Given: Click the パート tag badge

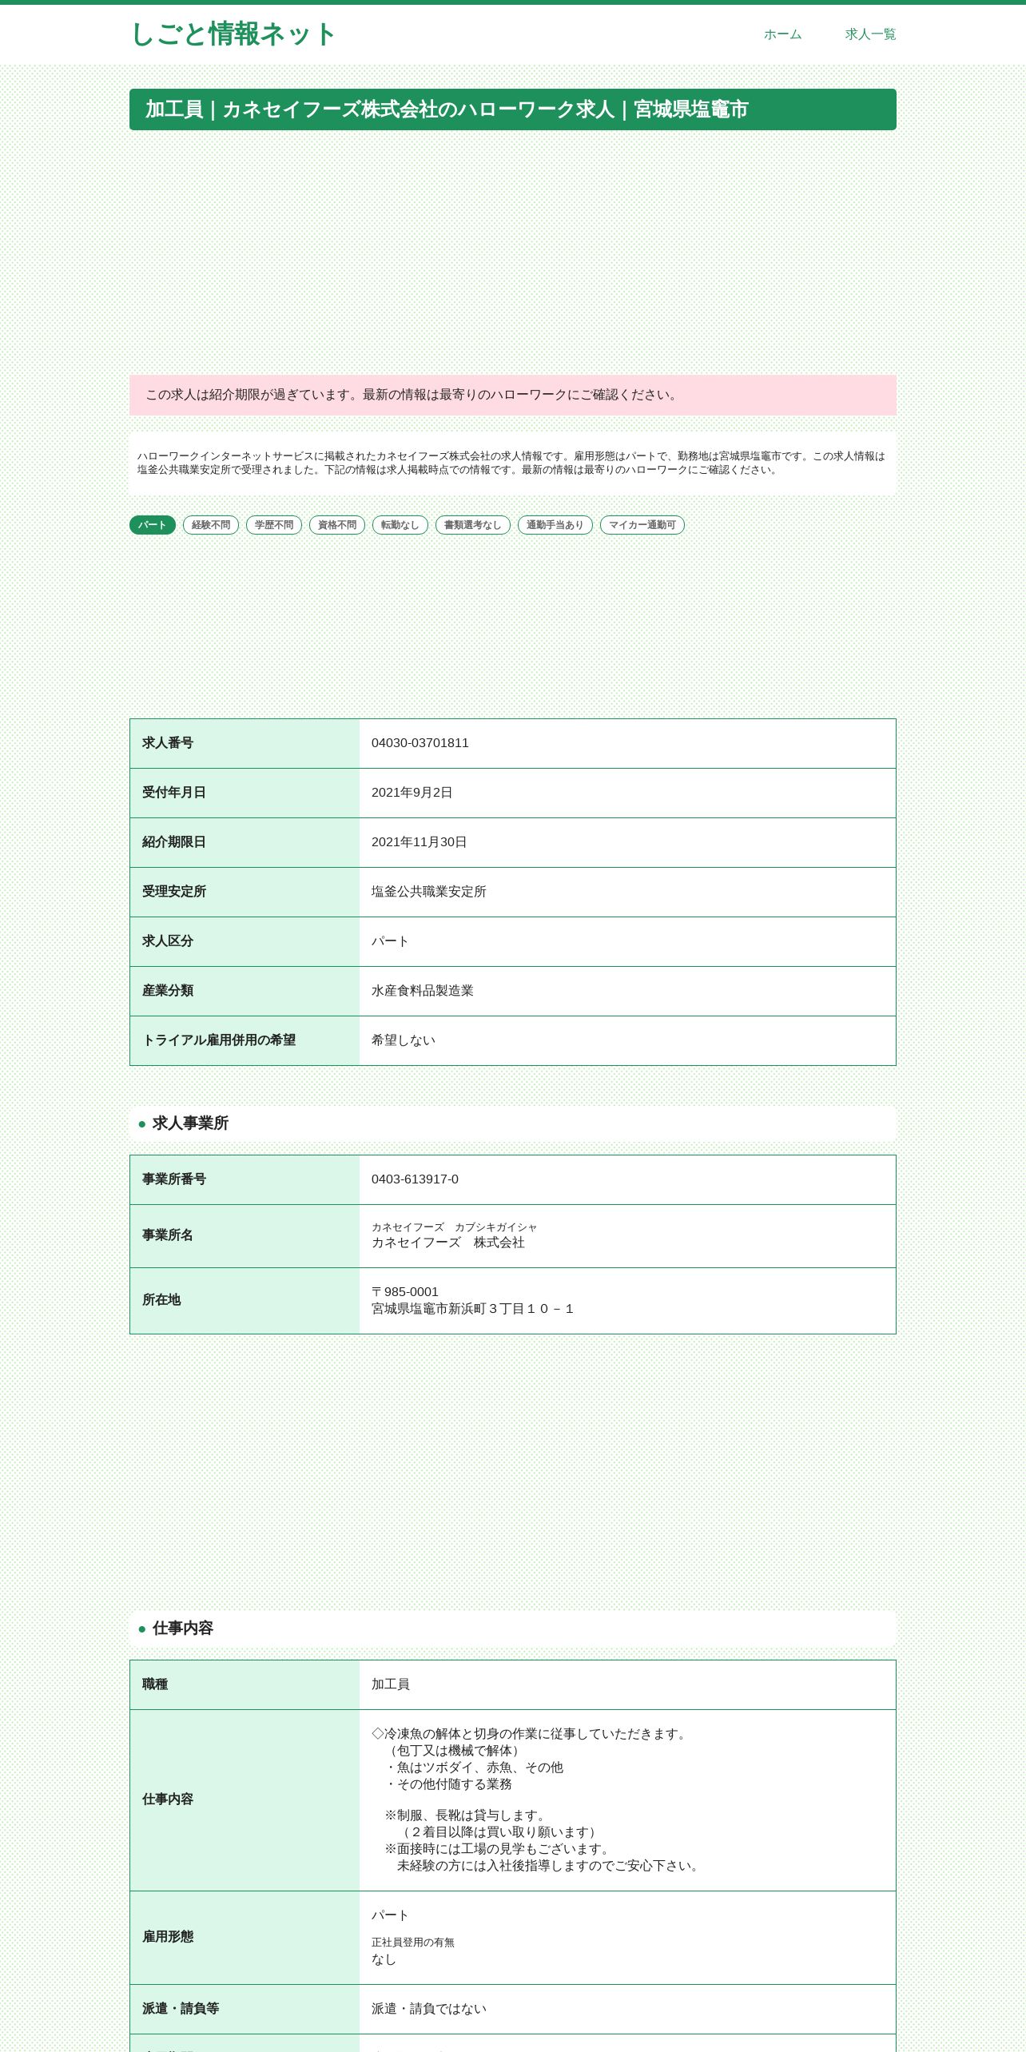Looking at the screenshot, I should 153,525.
